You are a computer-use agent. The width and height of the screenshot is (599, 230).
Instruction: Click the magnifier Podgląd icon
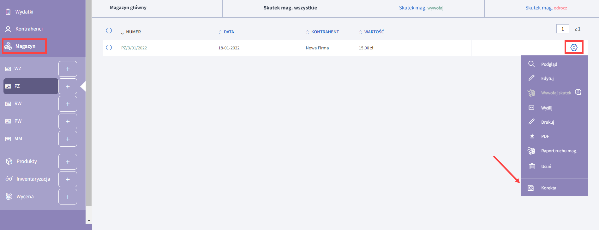[x=531, y=64]
